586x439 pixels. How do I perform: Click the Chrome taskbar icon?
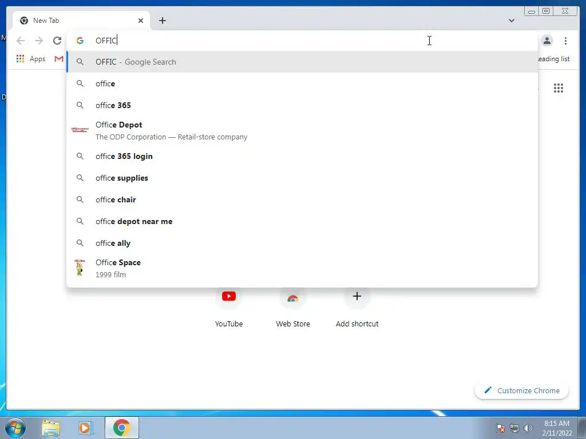[122, 428]
